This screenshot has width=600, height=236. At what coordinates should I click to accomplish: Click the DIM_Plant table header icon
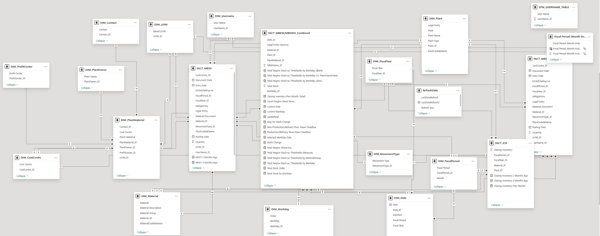426,18
